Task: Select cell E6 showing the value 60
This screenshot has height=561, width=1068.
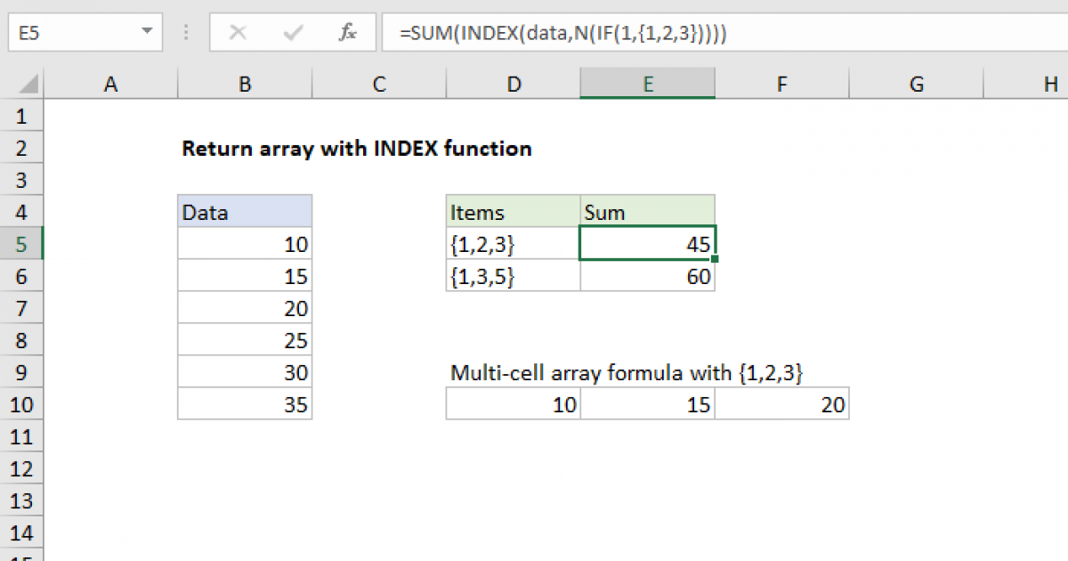Action: click(647, 276)
